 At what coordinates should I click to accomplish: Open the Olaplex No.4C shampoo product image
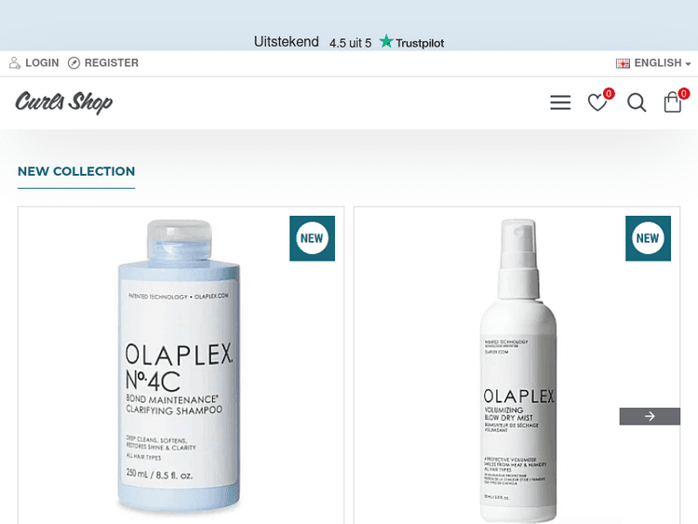click(x=179, y=366)
